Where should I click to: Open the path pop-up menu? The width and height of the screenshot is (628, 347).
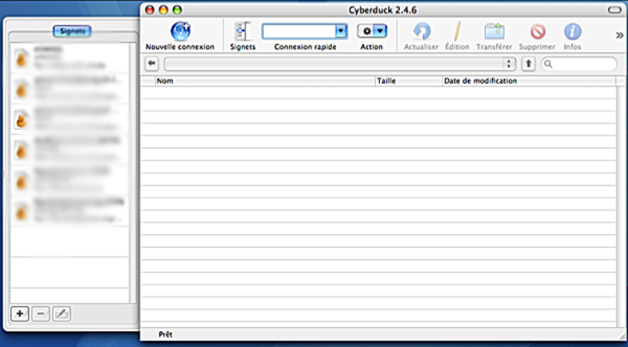340,64
